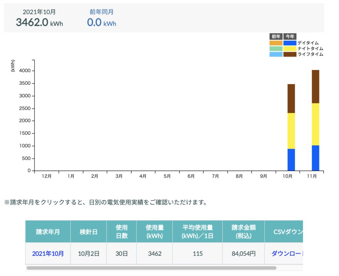
Task: Select the blue 今年 デイタイム color swatch
Action: 290,43
